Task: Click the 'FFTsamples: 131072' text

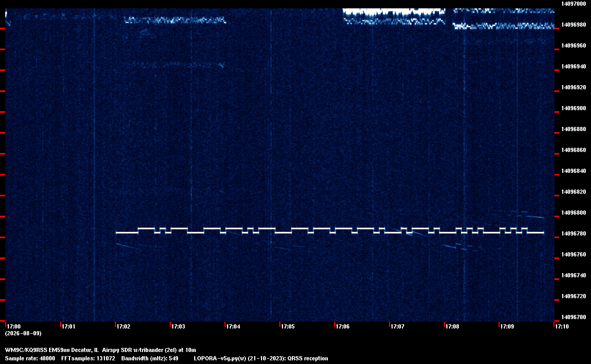Action: [88, 358]
